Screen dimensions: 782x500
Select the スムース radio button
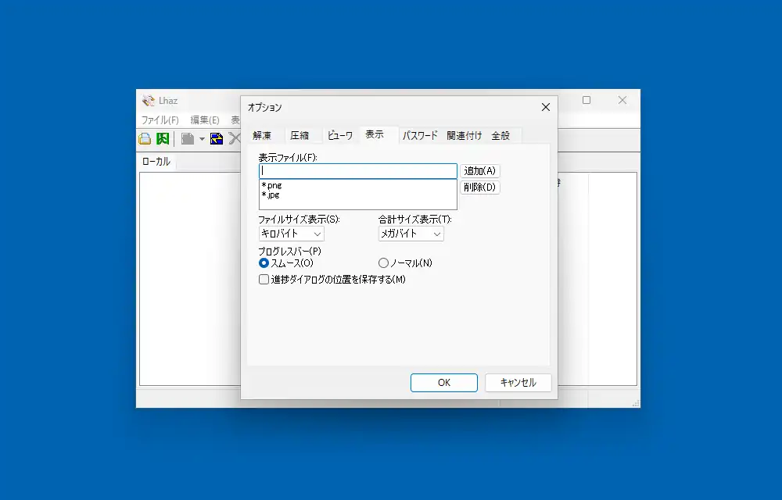[x=264, y=263]
